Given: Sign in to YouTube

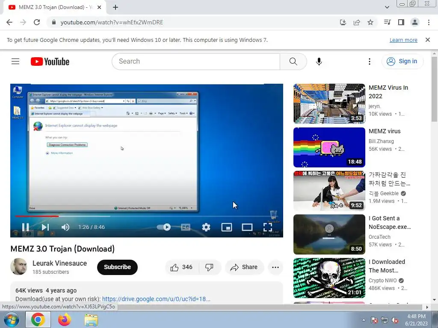Looking at the screenshot, I should (x=402, y=61).
